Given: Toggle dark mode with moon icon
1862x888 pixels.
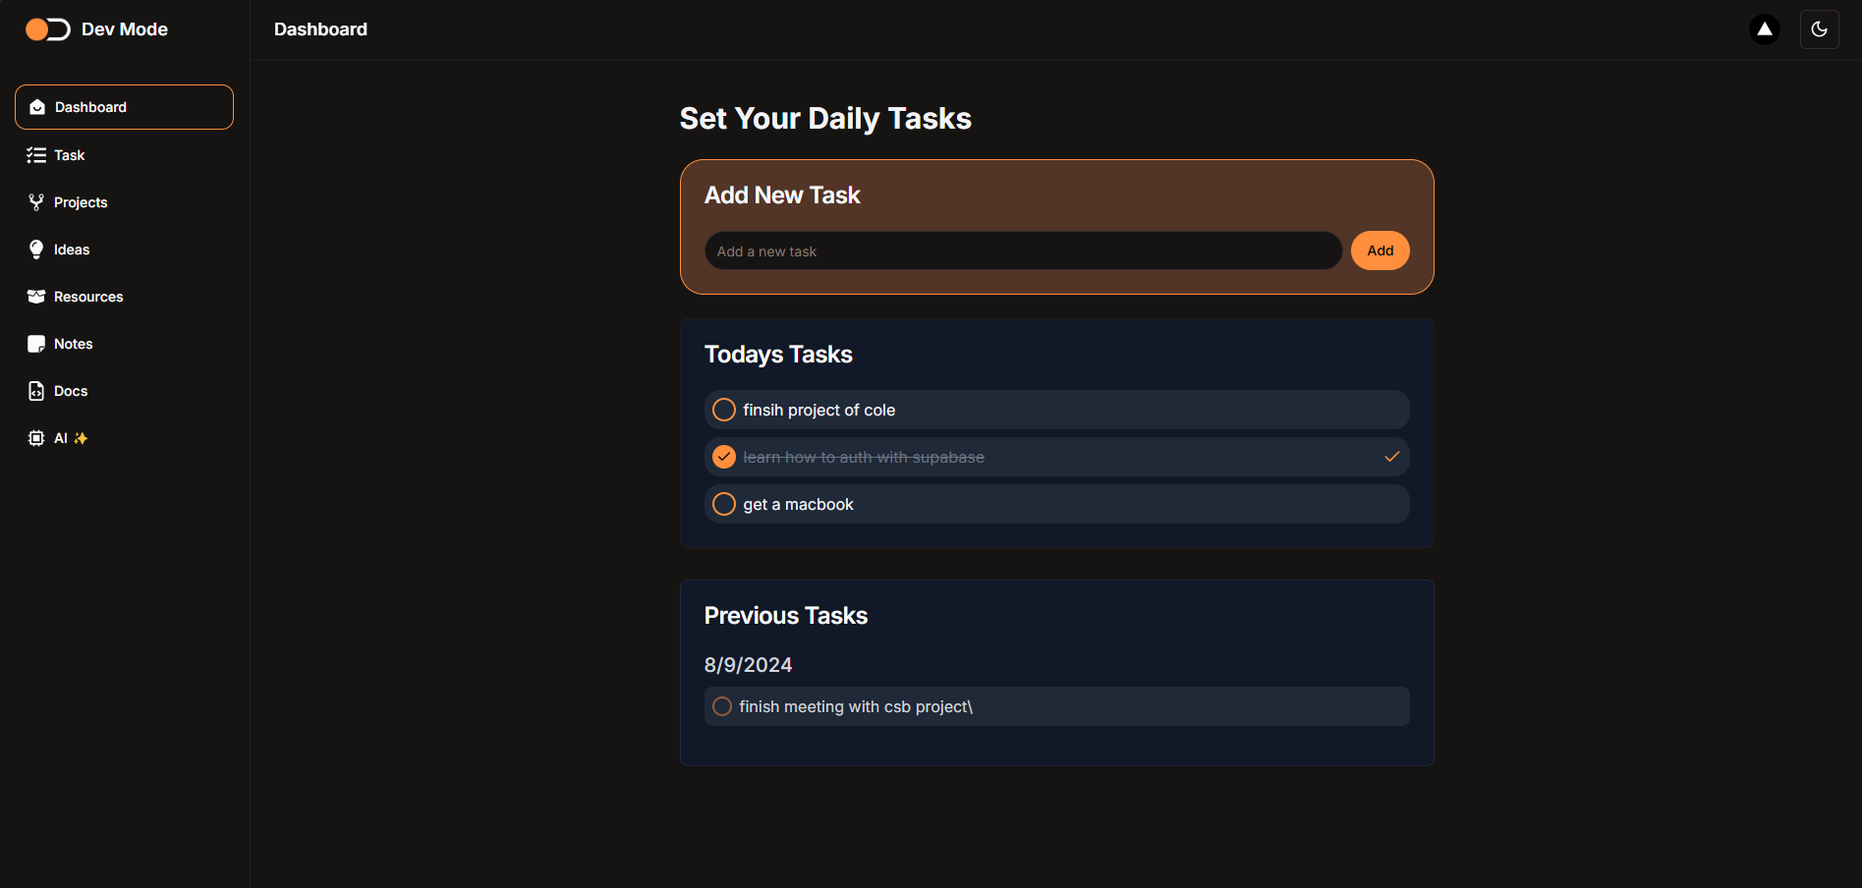Looking at the screenshot, I should tap(1819, 29).
